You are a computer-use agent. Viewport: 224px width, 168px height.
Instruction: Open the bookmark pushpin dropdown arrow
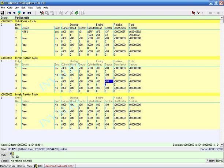click(x=202, y=13)
